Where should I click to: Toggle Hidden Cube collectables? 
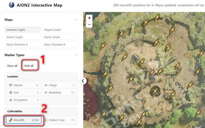pyautogui.click(x=59, y=120)
